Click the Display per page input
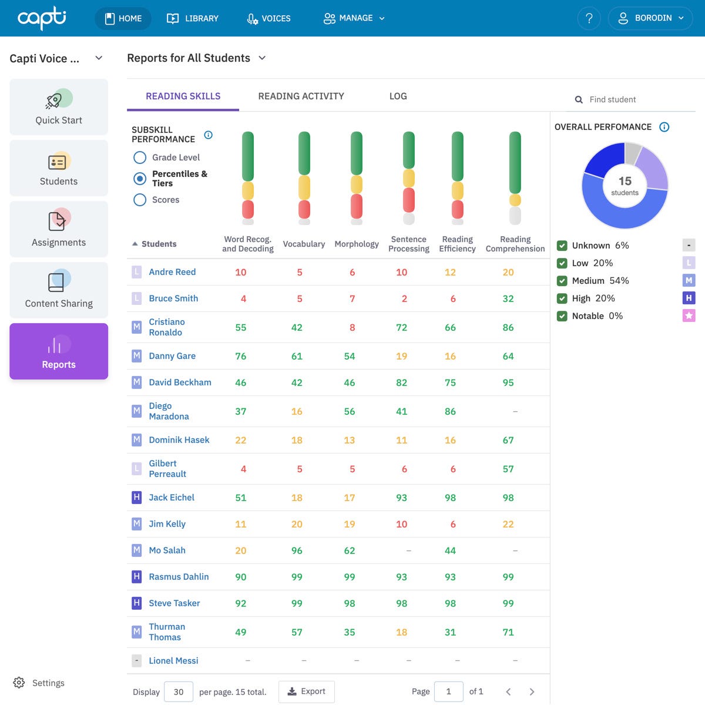 pos(179,691)
